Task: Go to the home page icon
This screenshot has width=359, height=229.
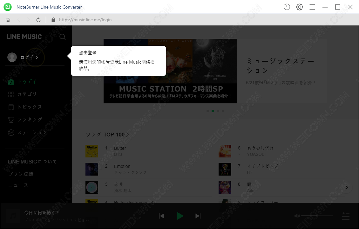Action: [8, 20]
